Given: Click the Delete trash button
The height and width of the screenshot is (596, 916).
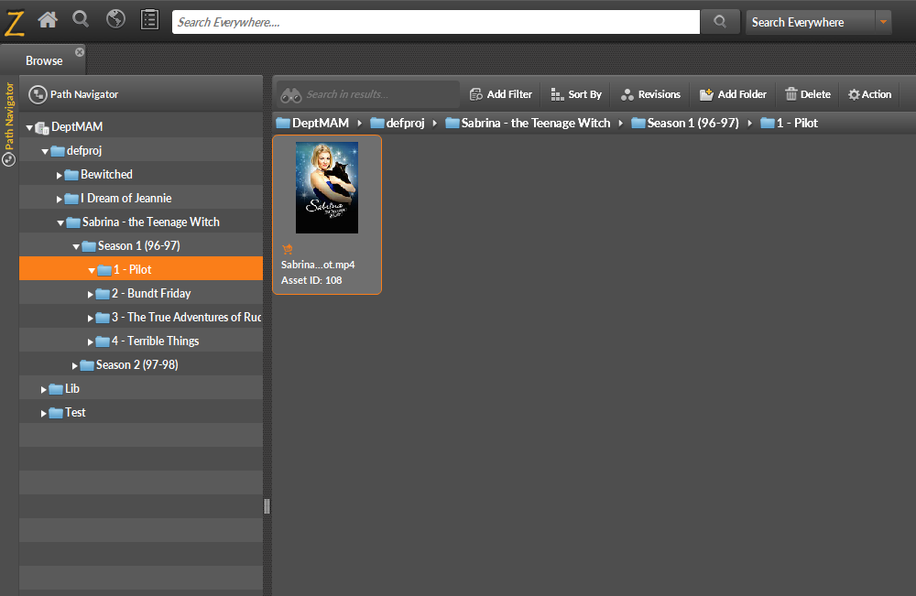Looking at the screenshot, I should [x=808, y=94].
